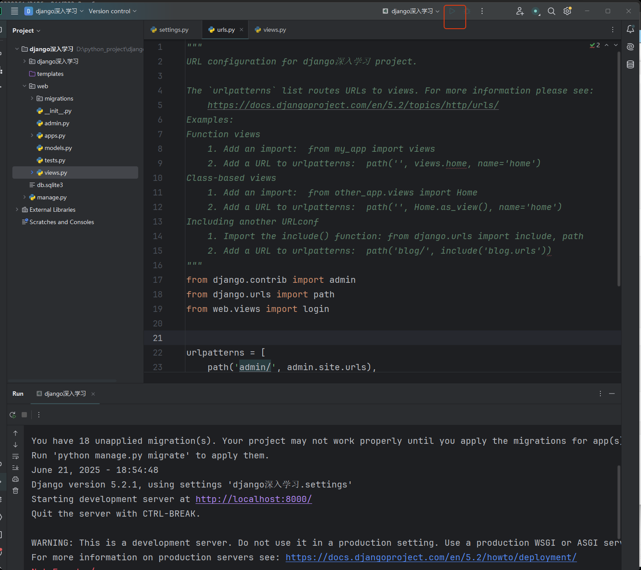Open the Database tool window
641x570 pixels.
(630, 64)
